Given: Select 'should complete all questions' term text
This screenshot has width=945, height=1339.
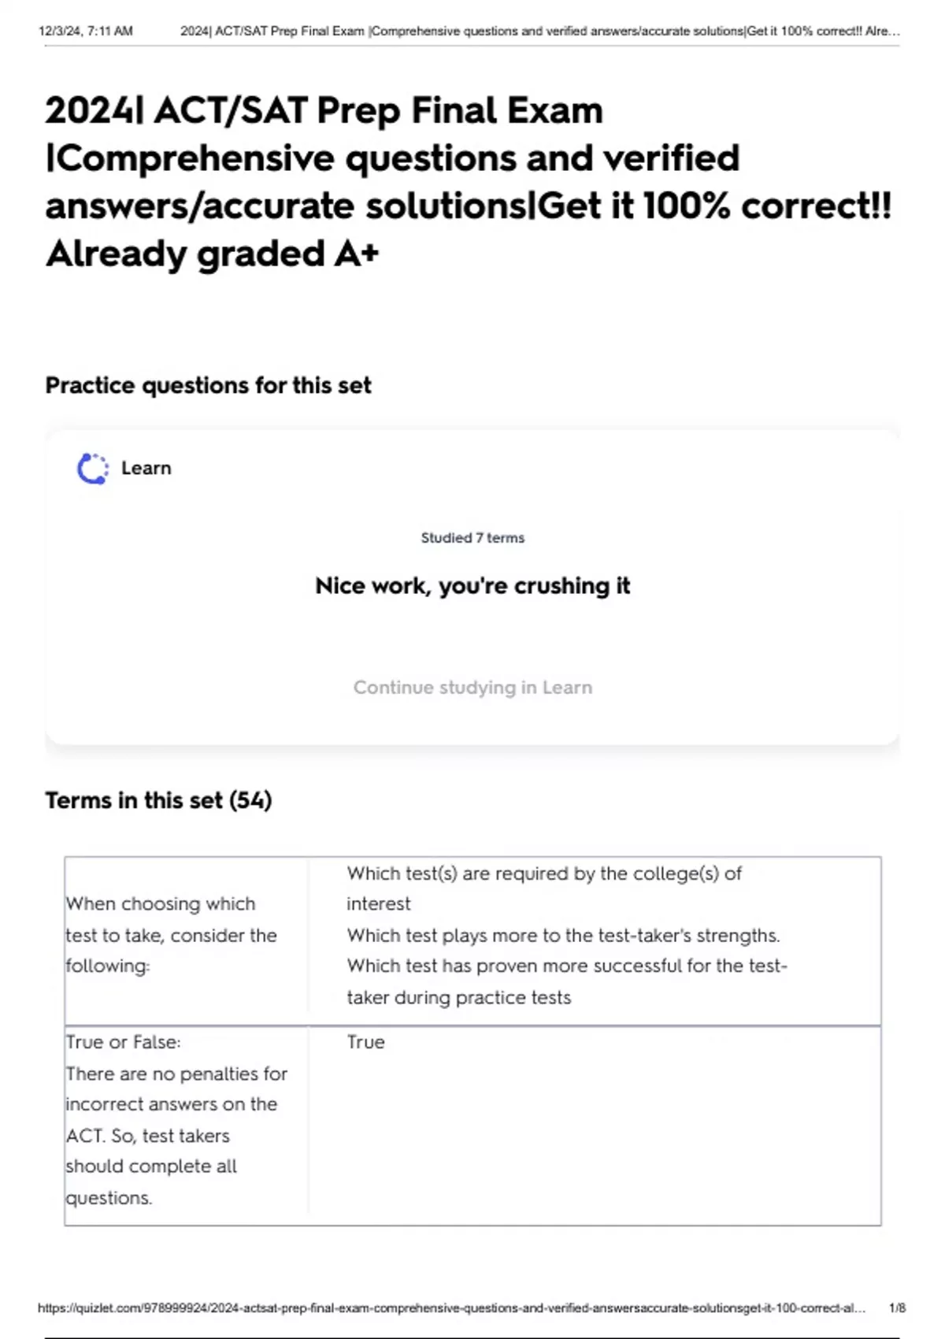Looking at the screenshot, I should (x=151, y=1181).
